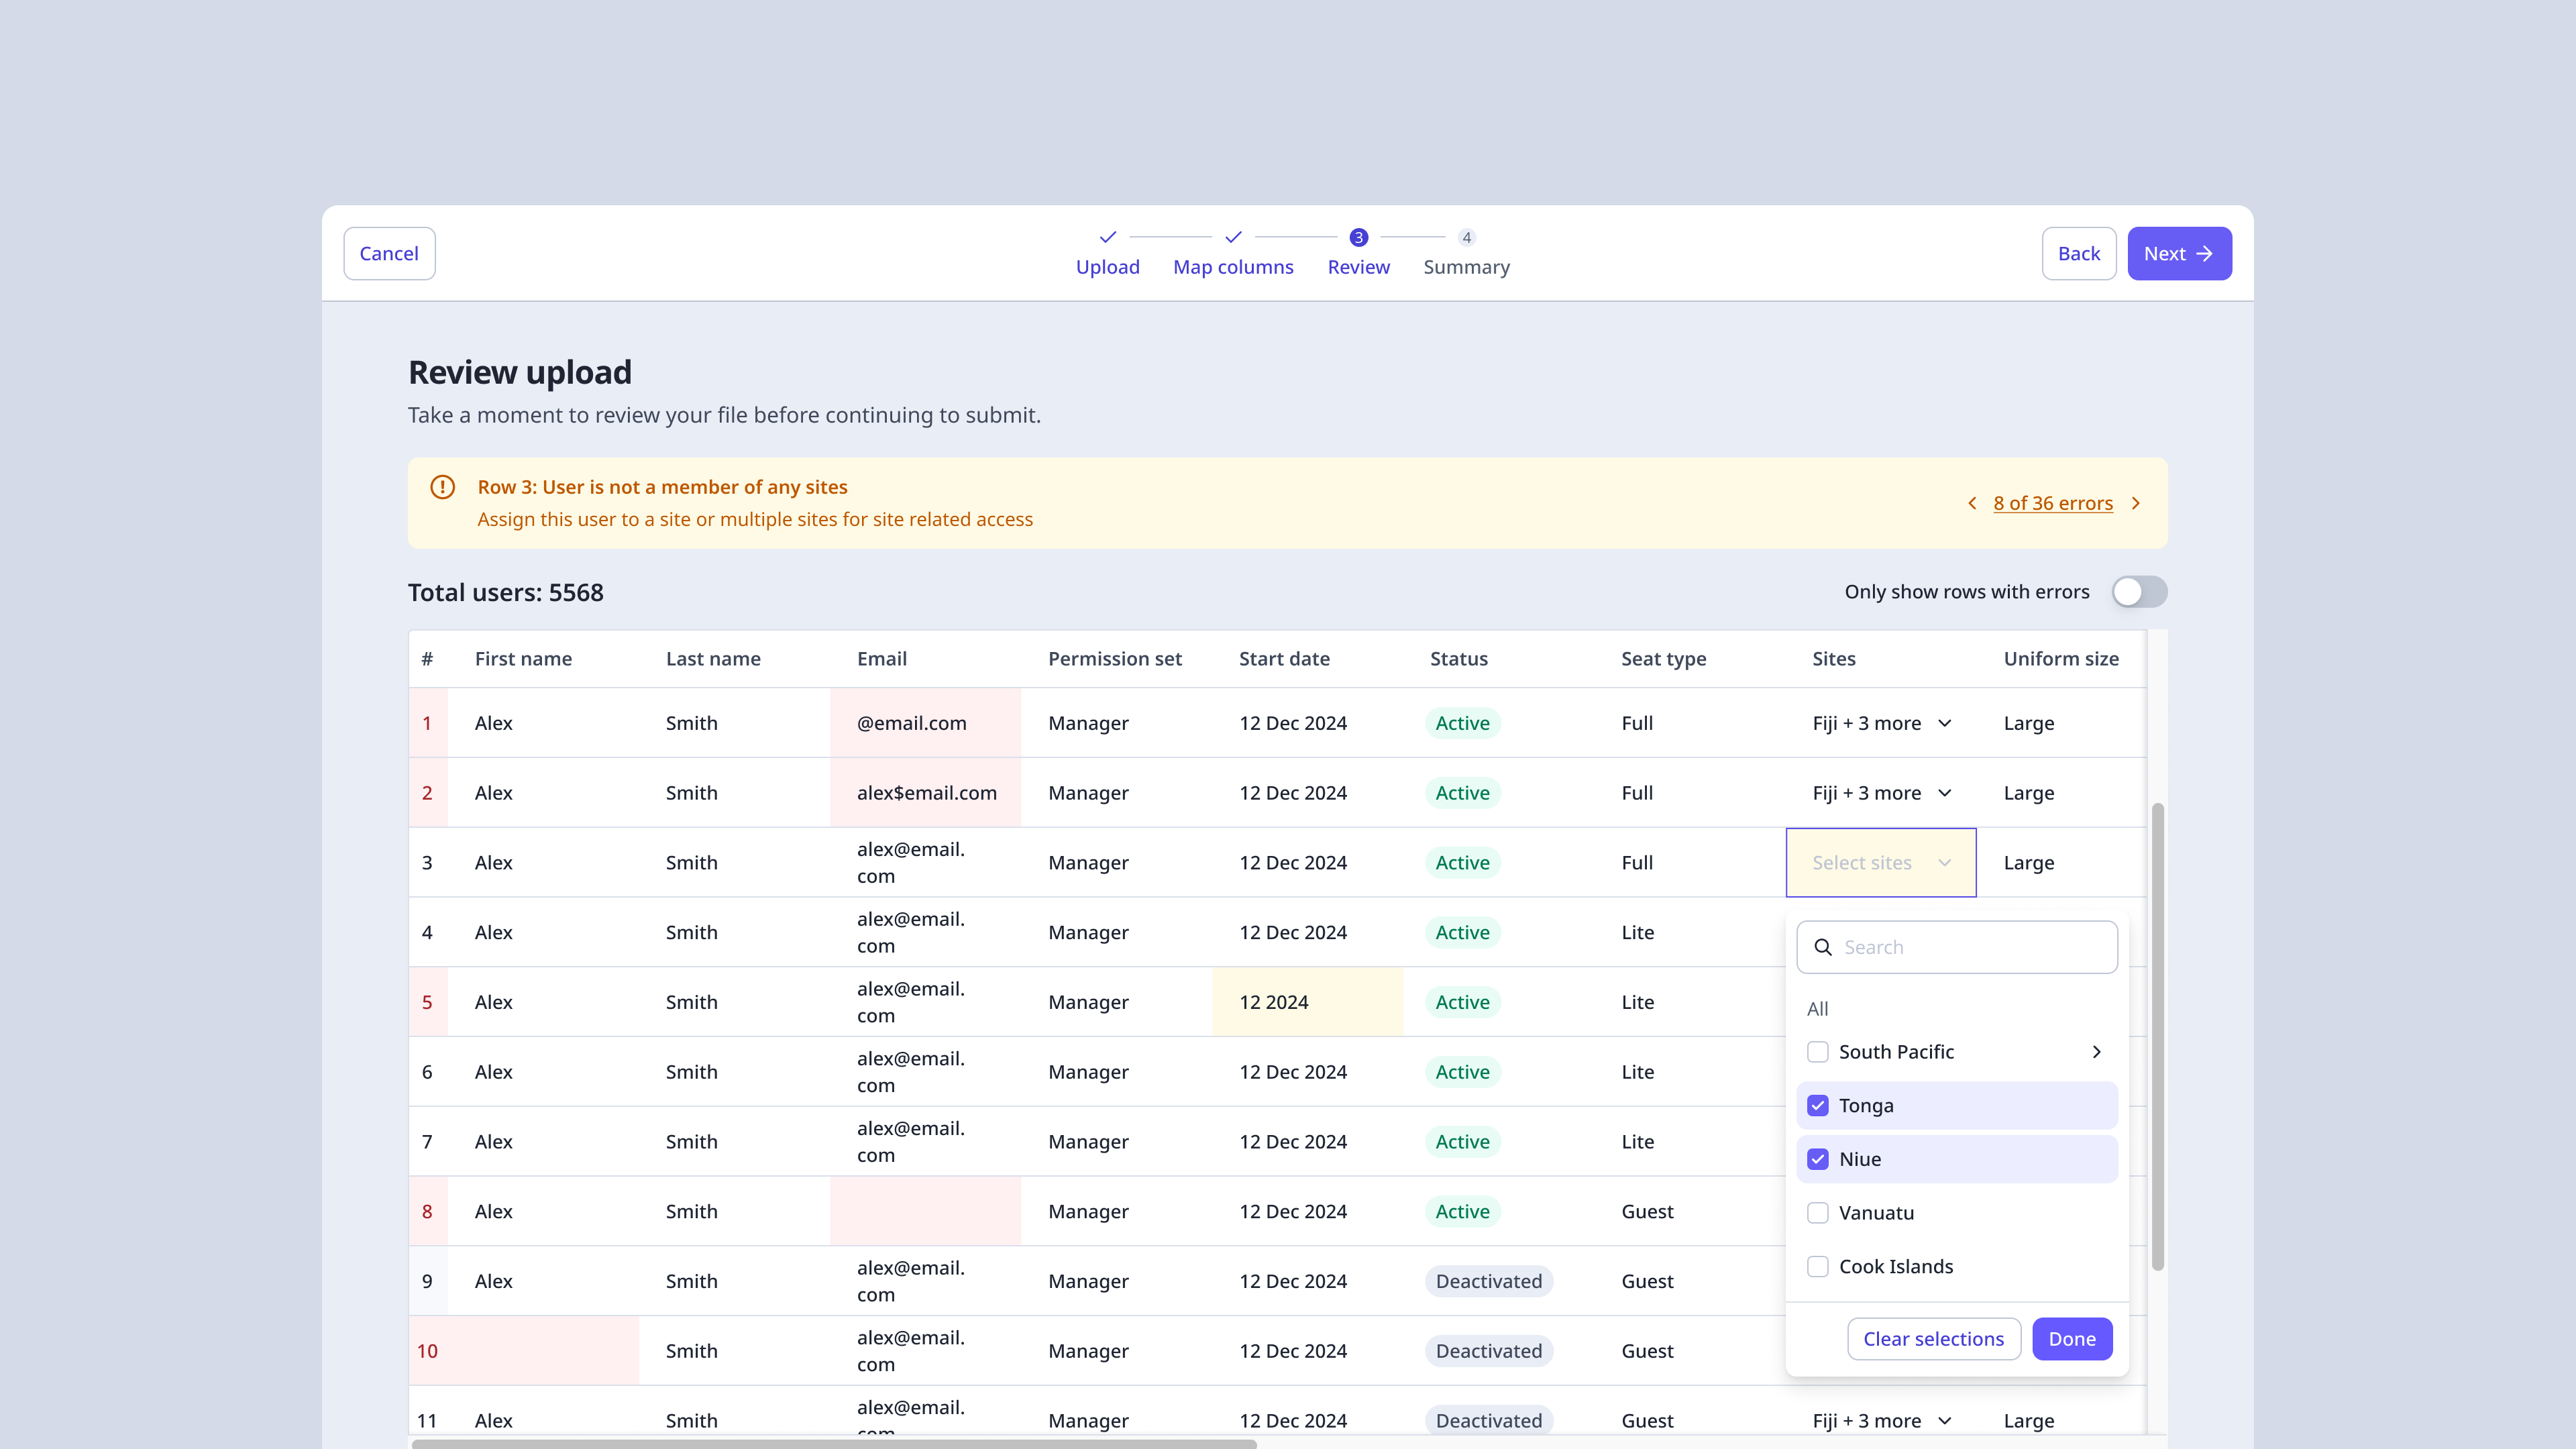Screen dimensions: 2576x1449
Task: Click the Deactivated status badge in row 9
Action: tap(1488, 1281)
